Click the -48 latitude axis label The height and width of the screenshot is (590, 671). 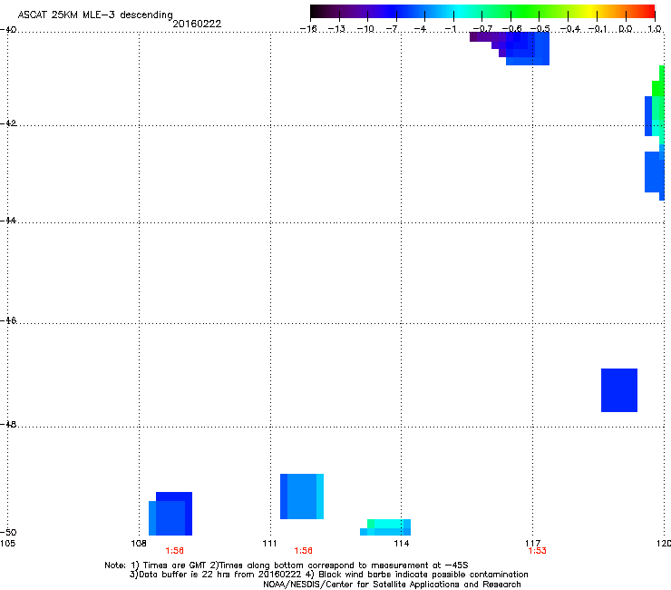(8, 424)
